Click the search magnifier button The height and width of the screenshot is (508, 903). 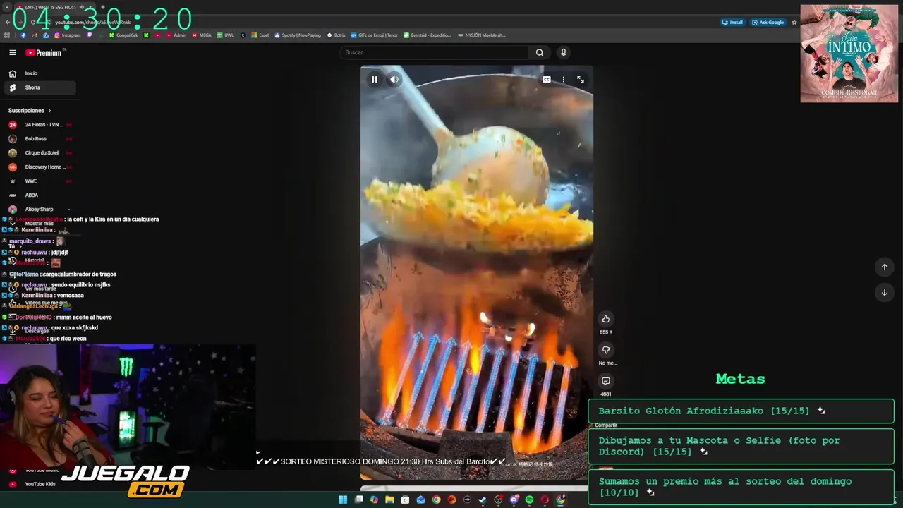tap(540, 52)
